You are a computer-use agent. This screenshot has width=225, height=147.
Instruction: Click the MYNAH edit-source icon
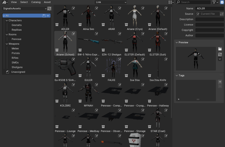click(x=96, y=85)
